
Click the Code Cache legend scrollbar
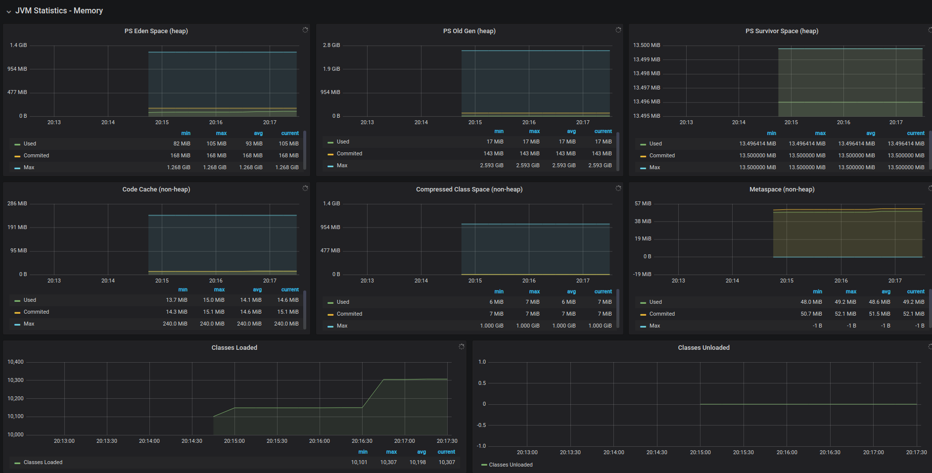(305, 310)
